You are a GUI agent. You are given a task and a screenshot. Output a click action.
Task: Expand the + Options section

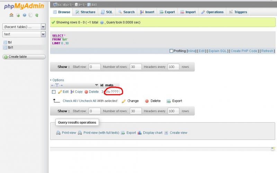point(57,80)
